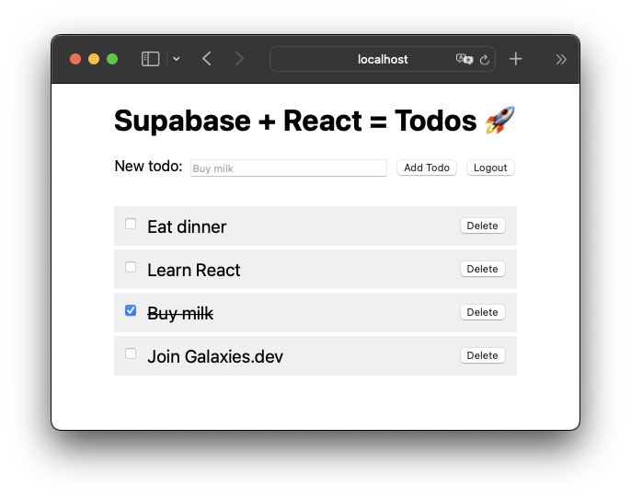Image resolution: width=631 pixels, height=498 pixels.
Task: Delete the Learn React todo
Action: tap(482, 269)
